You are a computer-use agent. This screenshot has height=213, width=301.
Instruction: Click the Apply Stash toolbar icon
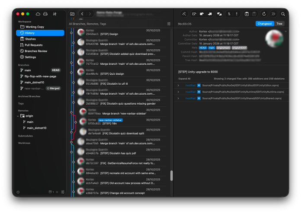tap(254, 14)
